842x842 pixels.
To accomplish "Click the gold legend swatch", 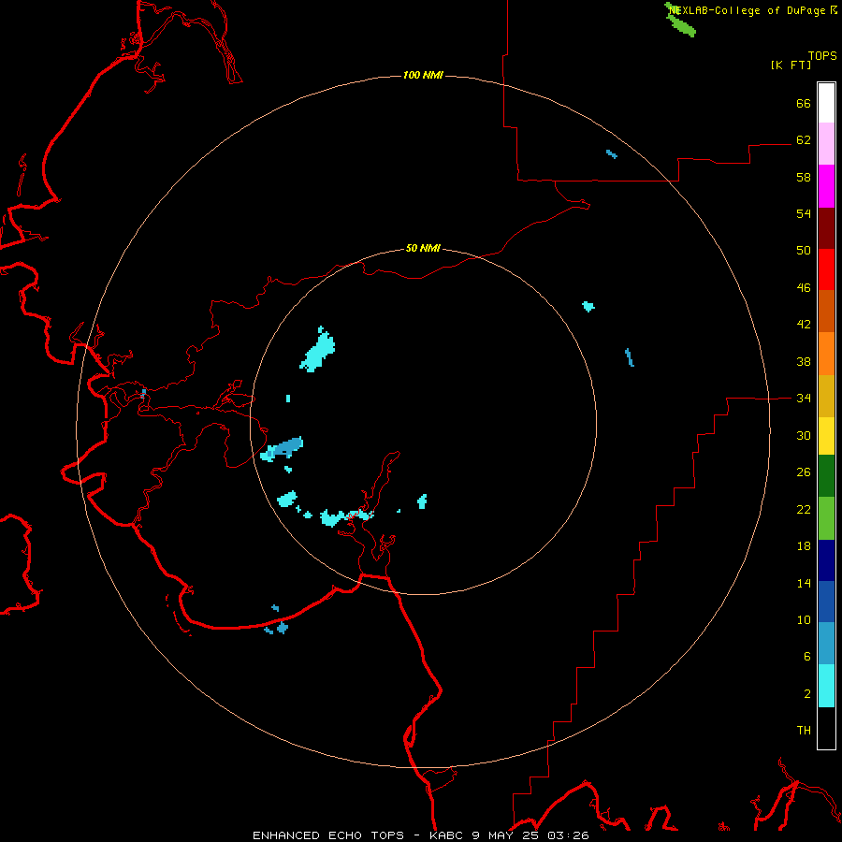I will [x=826, y=396].
